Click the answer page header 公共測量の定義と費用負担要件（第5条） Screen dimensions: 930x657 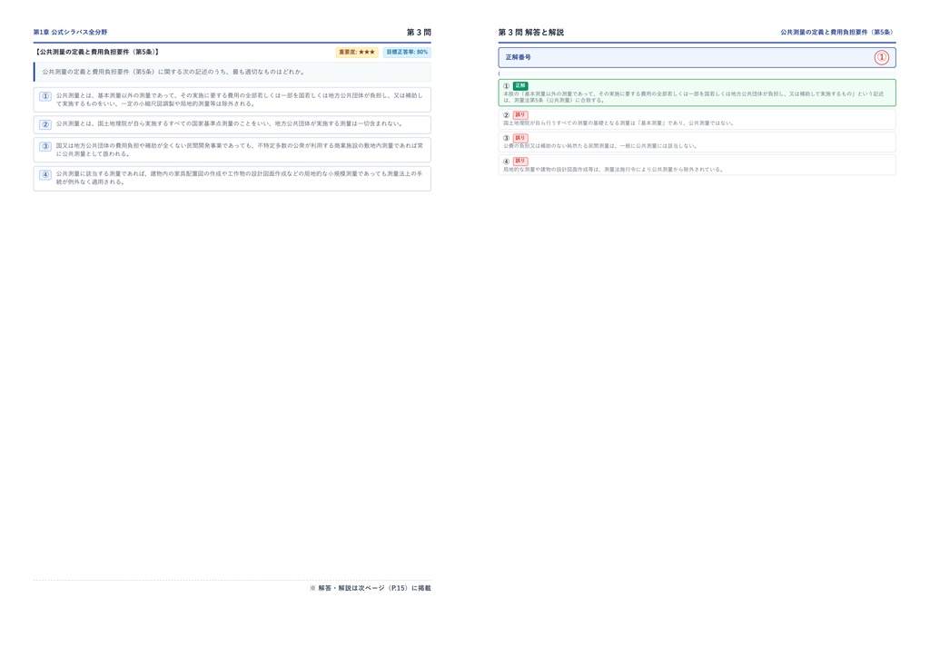click(836, 32)
